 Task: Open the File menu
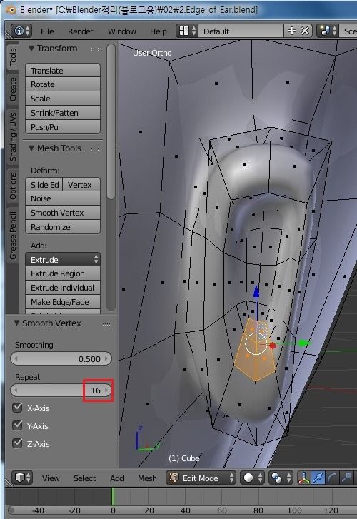point(47,31)
